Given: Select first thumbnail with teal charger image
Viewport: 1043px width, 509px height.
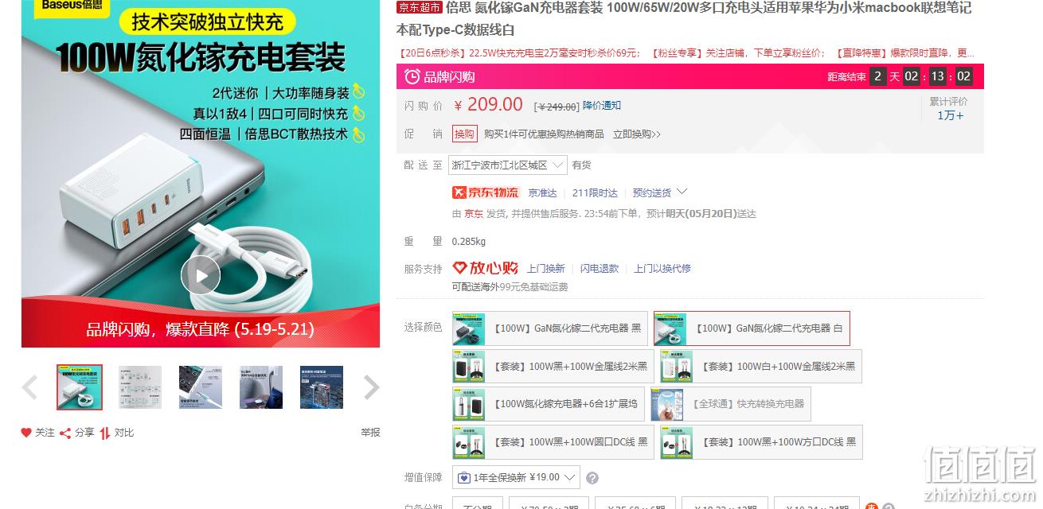Looking at the screenshot, I should tap(80, 387).
